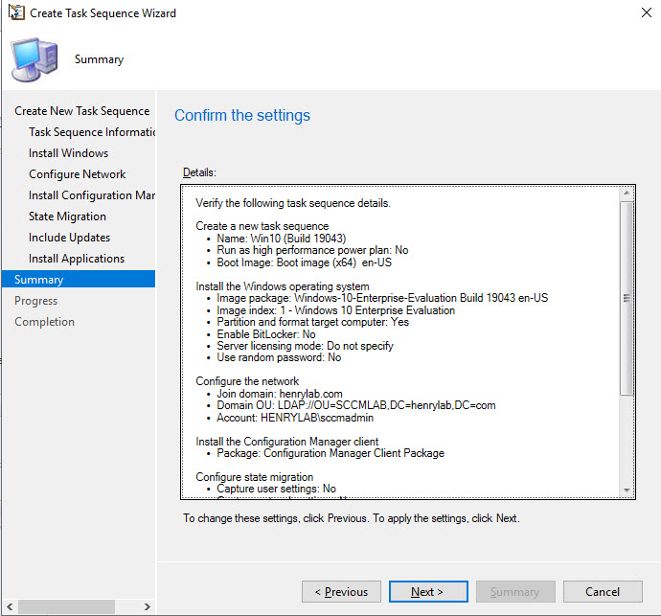Open the Install Applications step
This screenshot has width=661, height=616.
click(77, 259)
